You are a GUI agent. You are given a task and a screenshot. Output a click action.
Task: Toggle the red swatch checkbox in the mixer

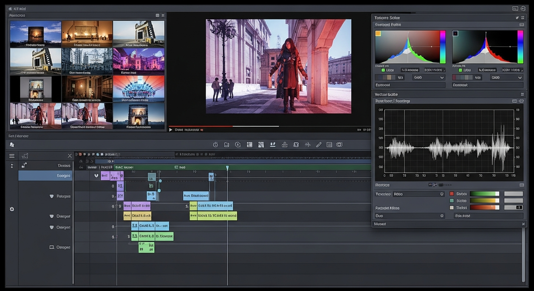452,194
